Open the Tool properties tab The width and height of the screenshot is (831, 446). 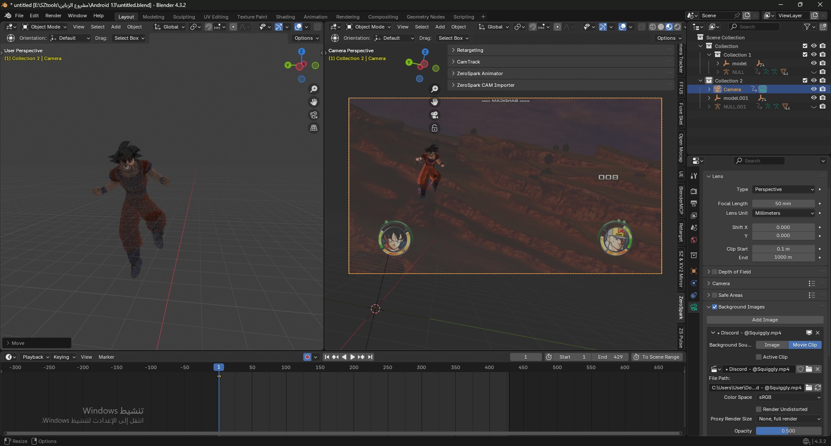tap(694, 176)
